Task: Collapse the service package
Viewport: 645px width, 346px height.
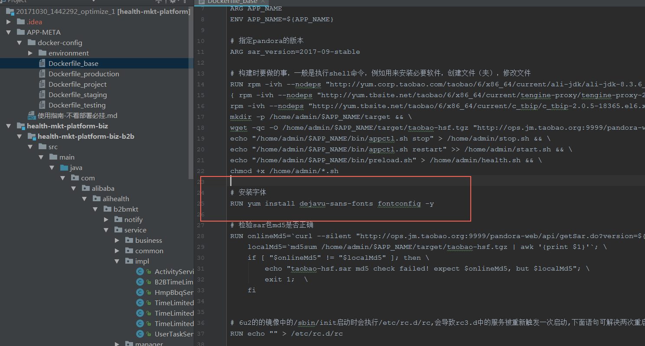Action: coord(106,230)
